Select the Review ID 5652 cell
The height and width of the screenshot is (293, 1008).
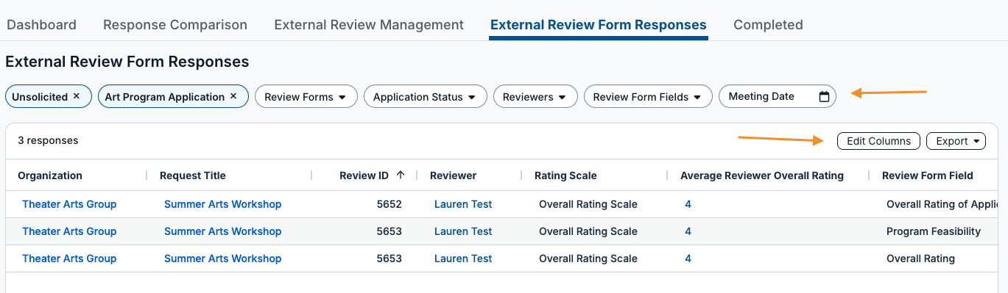389,204
